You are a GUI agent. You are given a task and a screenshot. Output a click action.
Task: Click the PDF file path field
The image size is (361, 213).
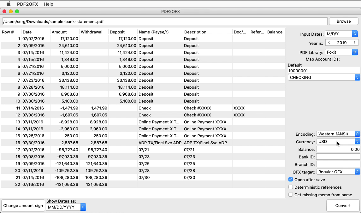(x=165, y=21)
